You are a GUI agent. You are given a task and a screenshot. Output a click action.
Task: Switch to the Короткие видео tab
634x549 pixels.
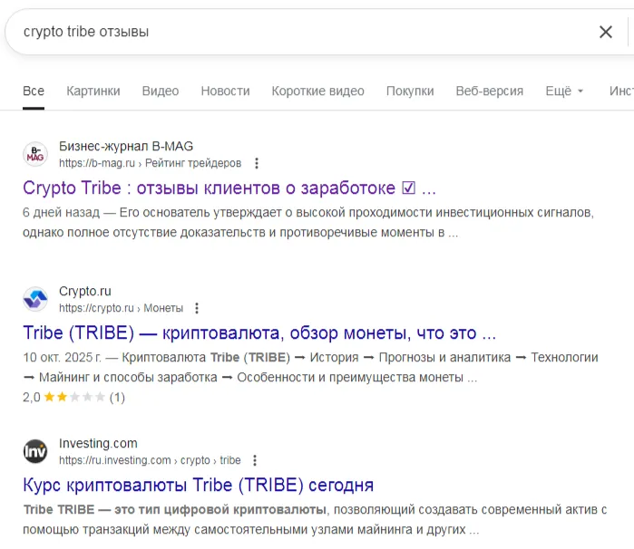click(x=317, y=91)
